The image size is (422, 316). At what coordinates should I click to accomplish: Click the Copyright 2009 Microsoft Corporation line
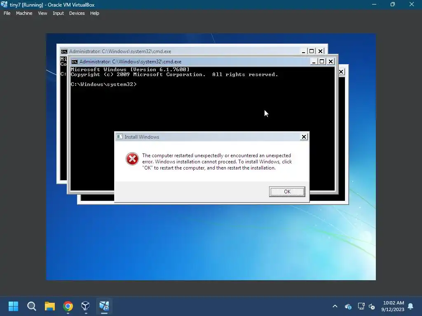[174, 74]
